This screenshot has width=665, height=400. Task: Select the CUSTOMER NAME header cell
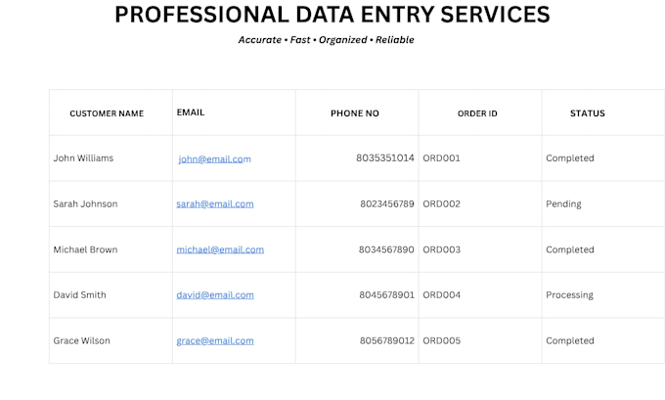(x=111, y=112)
